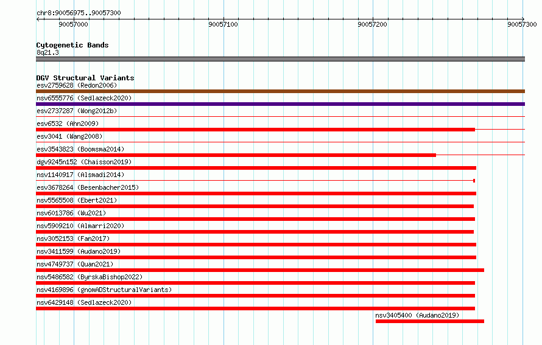Viewport: 542px width, 345px height.
Task: Click the nsv6429148 (Sedlazeck2020) label
Action: coord(84,302)
